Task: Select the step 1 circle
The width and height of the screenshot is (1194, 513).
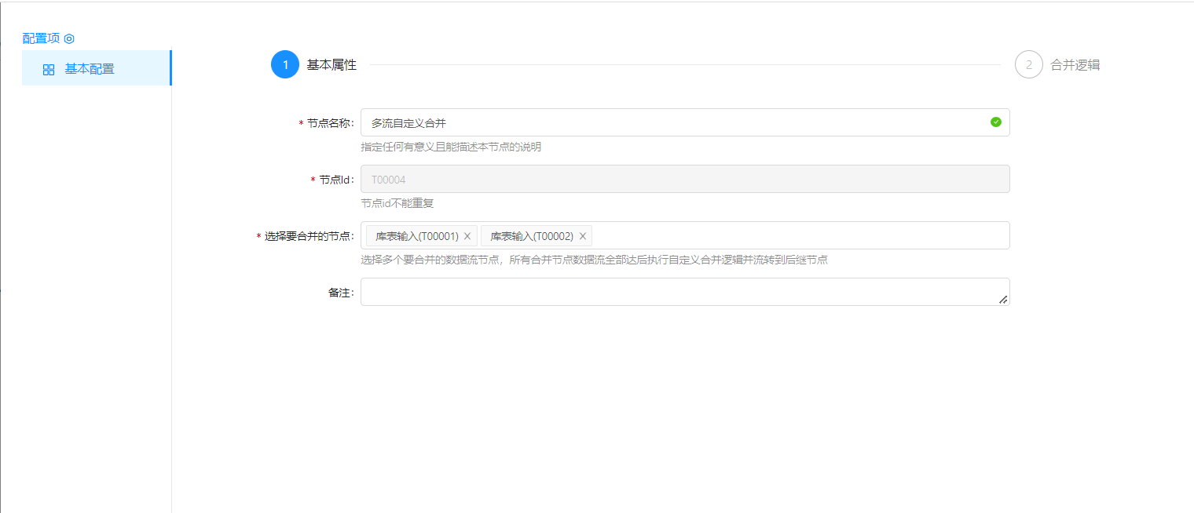Action: [x=285, y=64]
